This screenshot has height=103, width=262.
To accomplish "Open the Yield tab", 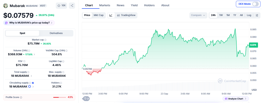I will [x=134, y=5].
